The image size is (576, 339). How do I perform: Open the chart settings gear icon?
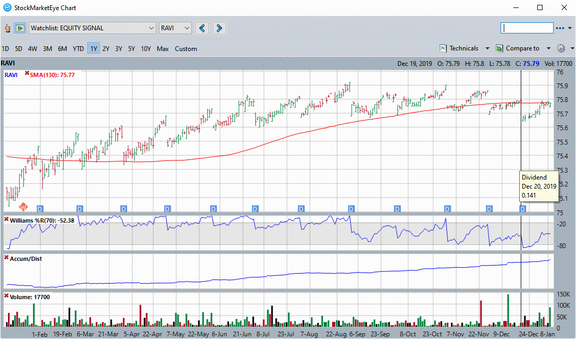[x=561, y=48]
